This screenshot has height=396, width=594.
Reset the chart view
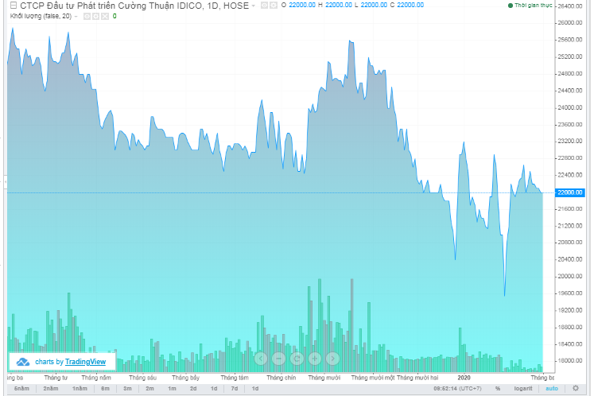click(x=296, y=359)
